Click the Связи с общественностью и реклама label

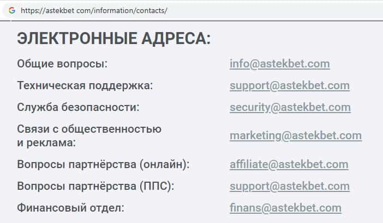point(89,135)
